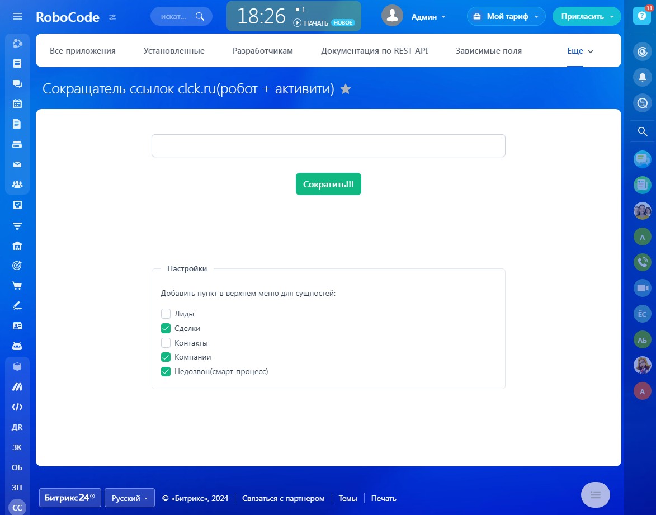Image resolution: width=656 pixels, height=515 pixels.
Task: Open the target with arrow sidebar icon
Action: (17, 265)
